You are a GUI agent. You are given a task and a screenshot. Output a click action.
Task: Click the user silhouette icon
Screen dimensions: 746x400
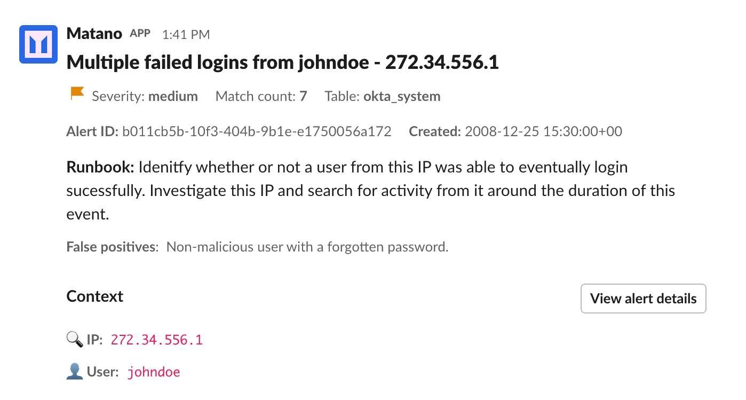coord(75,372)
